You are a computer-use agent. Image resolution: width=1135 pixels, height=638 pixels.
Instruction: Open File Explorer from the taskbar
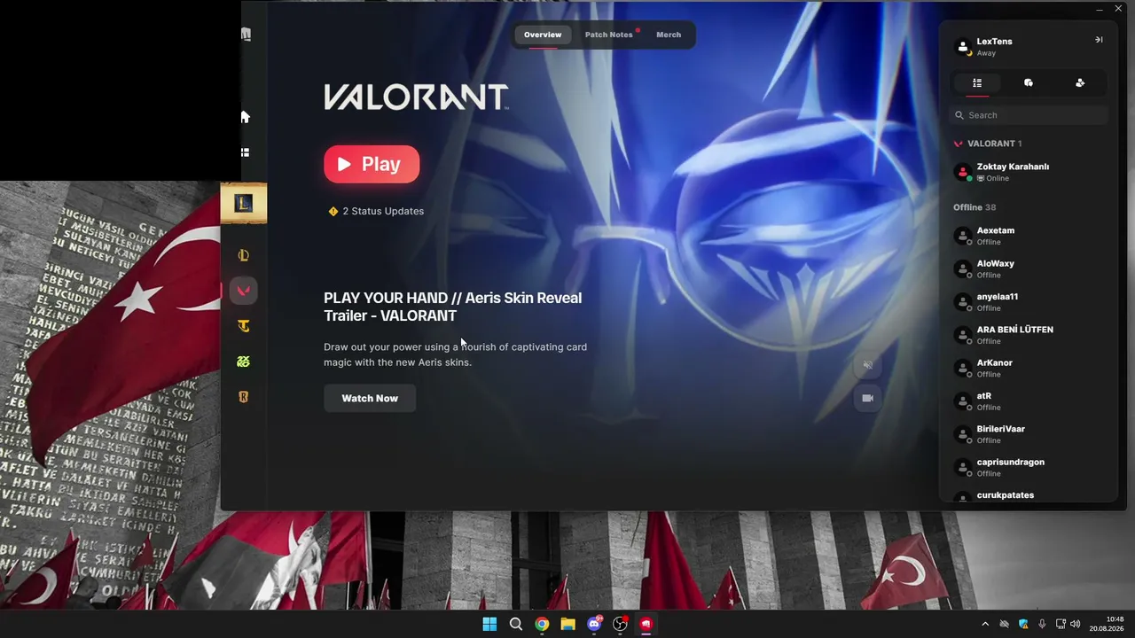coord(568,624)
